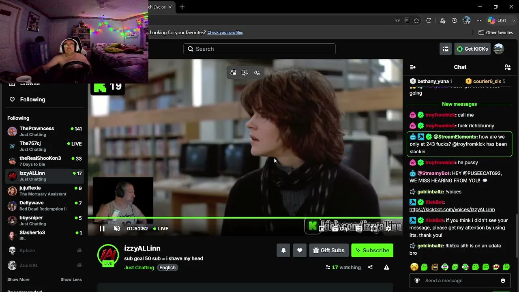Open the kickbot voices link in chat
Screen dimensions: 519x292
[x=452, y=210]
